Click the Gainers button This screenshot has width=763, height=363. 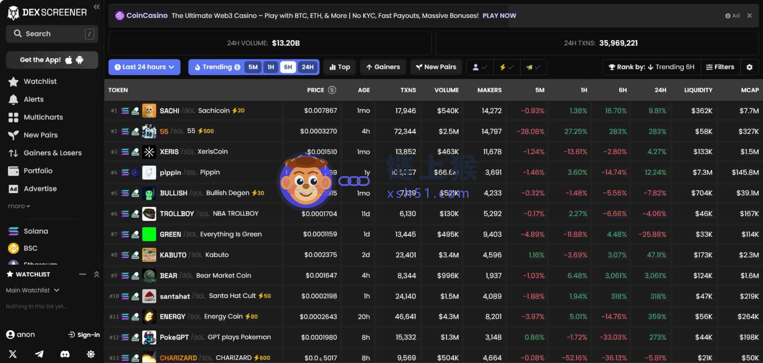(x=383, y=67)
